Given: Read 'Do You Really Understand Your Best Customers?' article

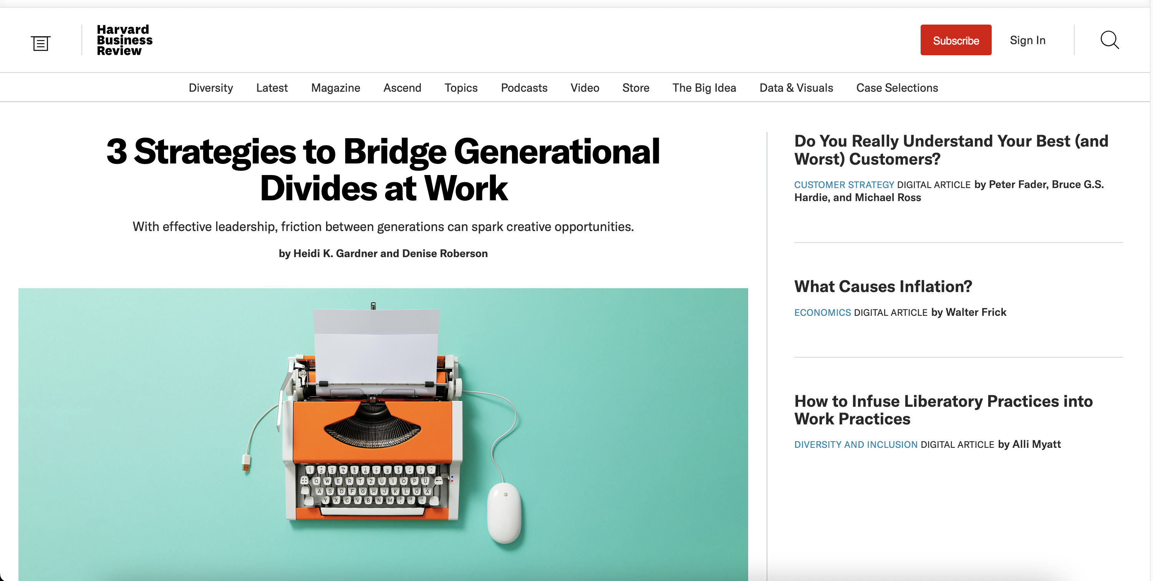Looking at the screenshot, I should tap(951, 150).
